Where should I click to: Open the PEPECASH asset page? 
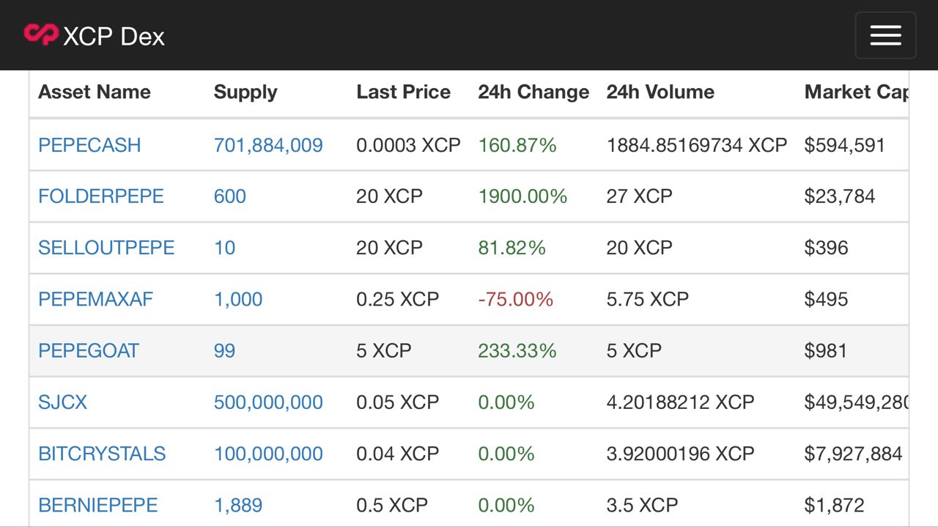click(x=89, y=145)
